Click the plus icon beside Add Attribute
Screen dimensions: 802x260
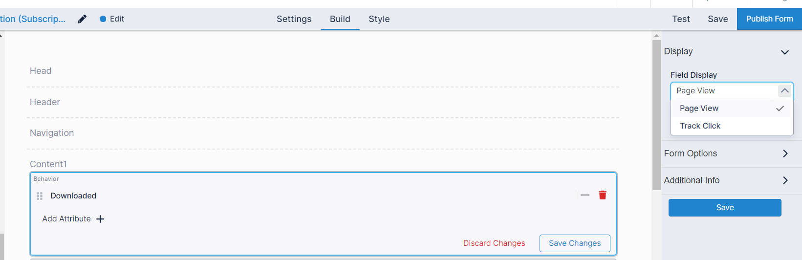[x=100, y=219]
